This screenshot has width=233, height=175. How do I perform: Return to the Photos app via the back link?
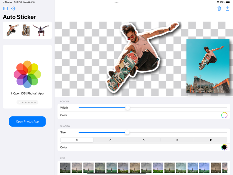(x=7, y=2)
